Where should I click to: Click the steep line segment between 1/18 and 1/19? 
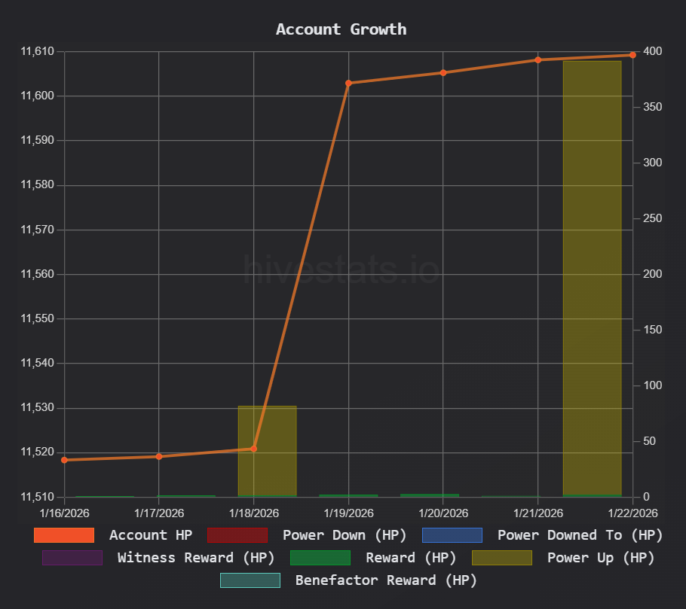click(301, 266)
